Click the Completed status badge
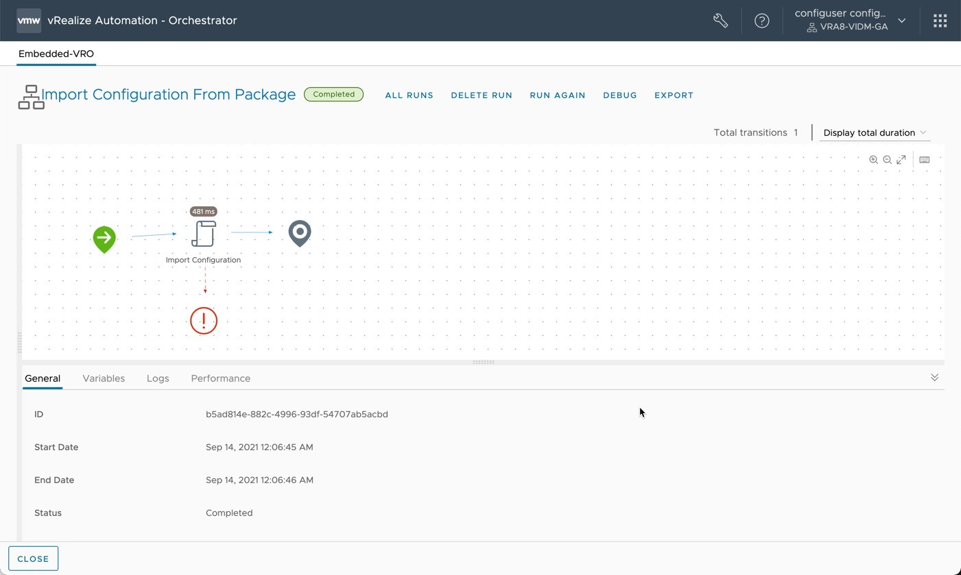 333,95
